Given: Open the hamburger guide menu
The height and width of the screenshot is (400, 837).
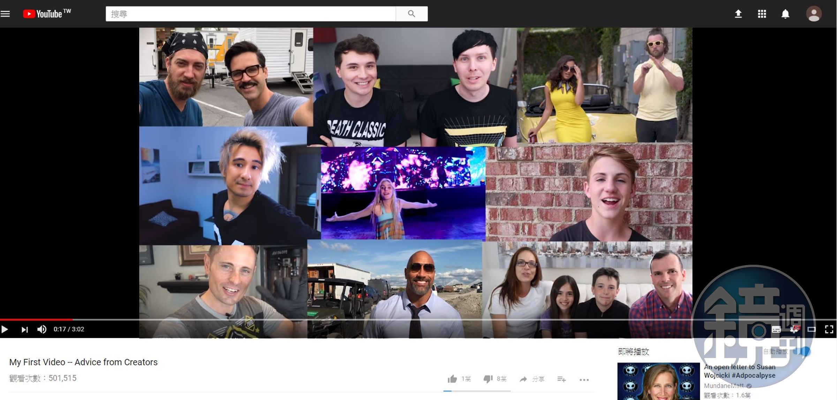Looking at the screenshot, I should click(x=5, y=14).
